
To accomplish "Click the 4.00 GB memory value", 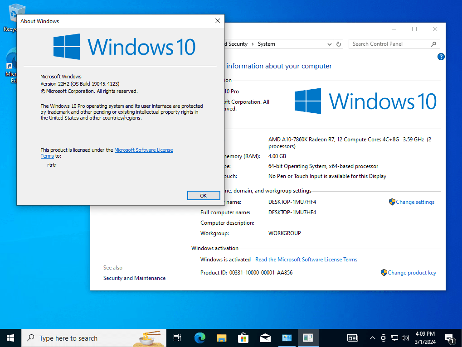I will click(x=277, y=156).
